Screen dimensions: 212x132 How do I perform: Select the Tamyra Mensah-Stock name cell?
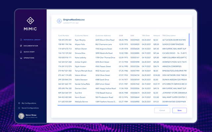(x=83, y=71)
